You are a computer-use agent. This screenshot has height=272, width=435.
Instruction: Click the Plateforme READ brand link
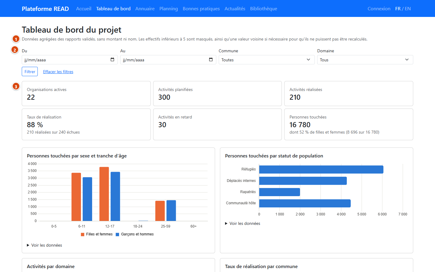(x=45, y=8)
